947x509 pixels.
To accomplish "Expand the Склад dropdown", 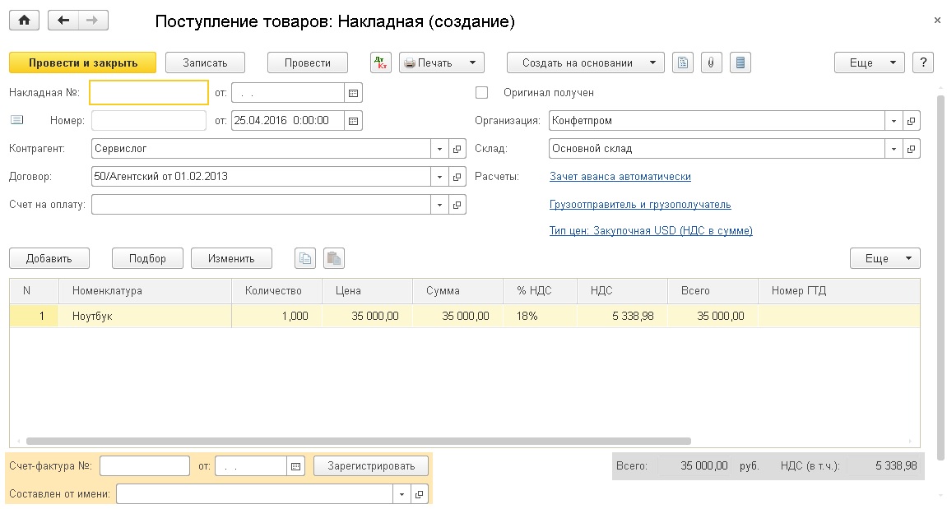I will click(894, 149).
